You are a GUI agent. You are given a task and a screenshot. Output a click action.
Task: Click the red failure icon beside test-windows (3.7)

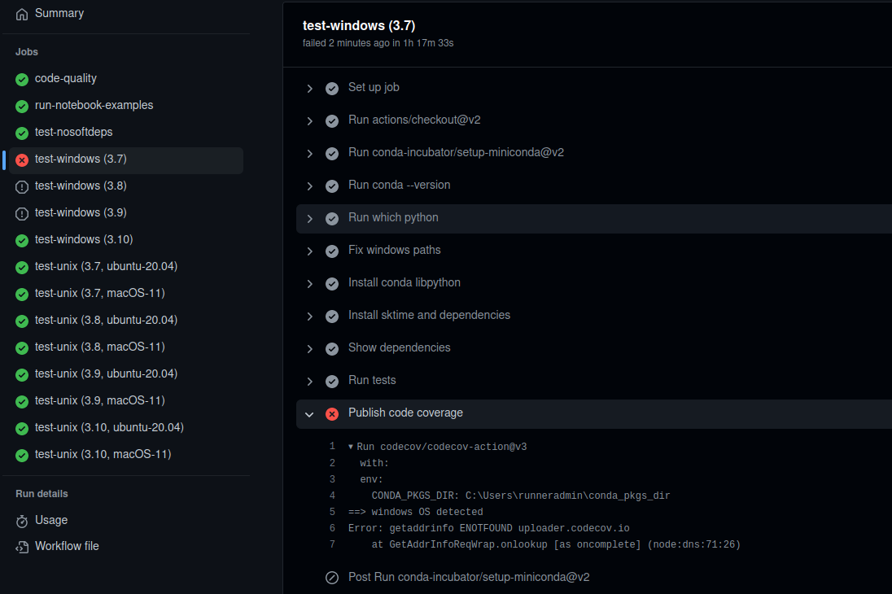(21, 160)
